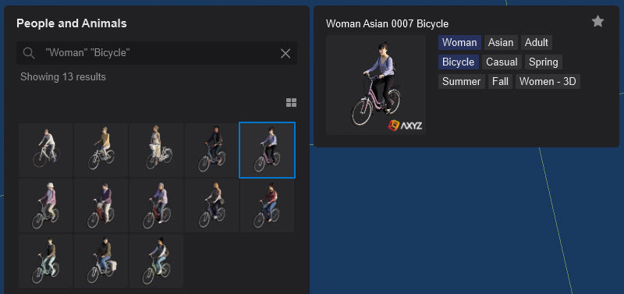Select the Fall tag
This screenshot has width=624, height=294.
pos(500,82)
